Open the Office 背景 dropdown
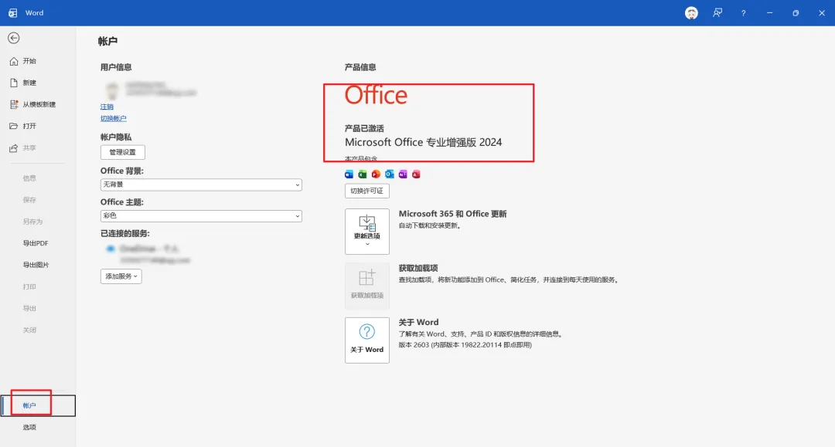 coord(201,185)
